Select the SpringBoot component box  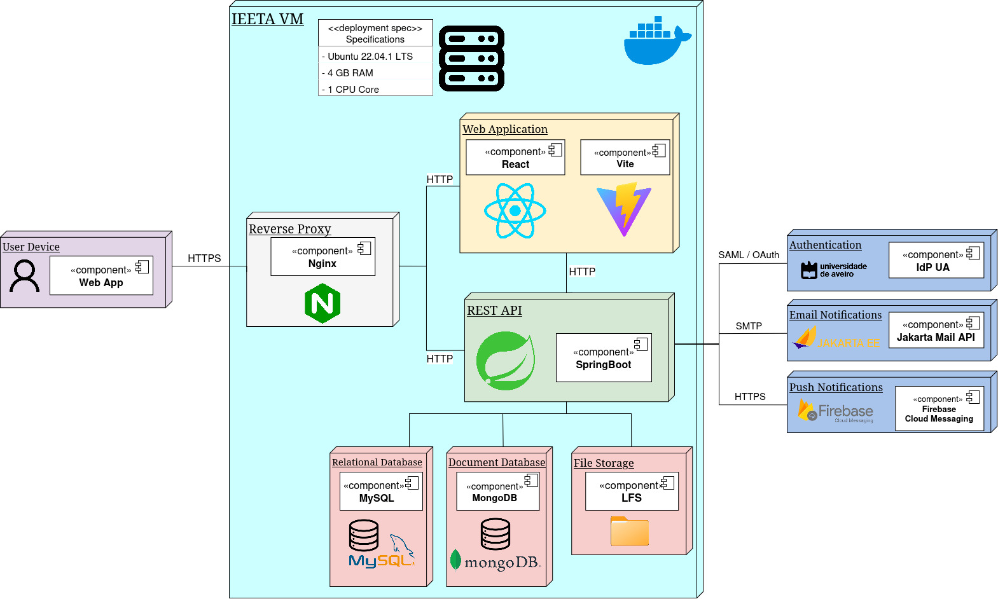604,358
